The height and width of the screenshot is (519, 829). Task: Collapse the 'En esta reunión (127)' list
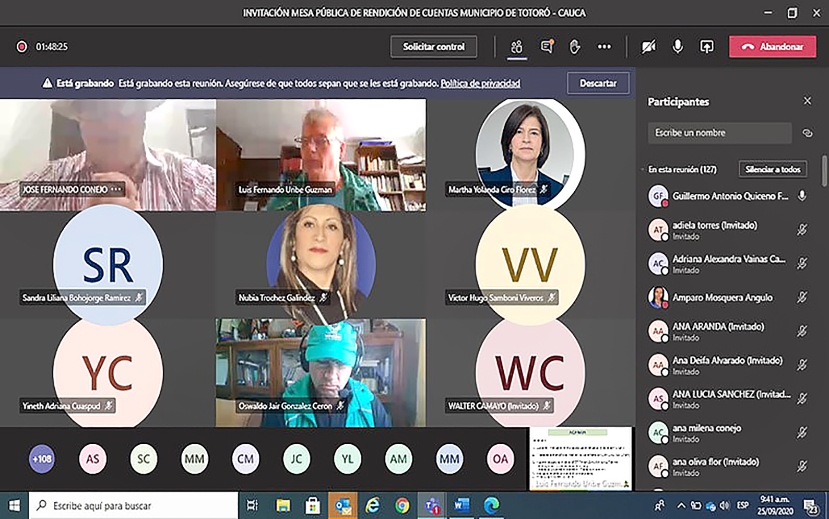643,169
